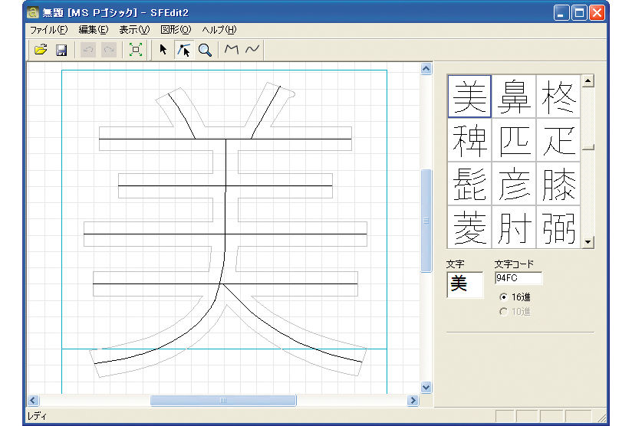Select the polyline drawing tool

click(x=232, y=50)
